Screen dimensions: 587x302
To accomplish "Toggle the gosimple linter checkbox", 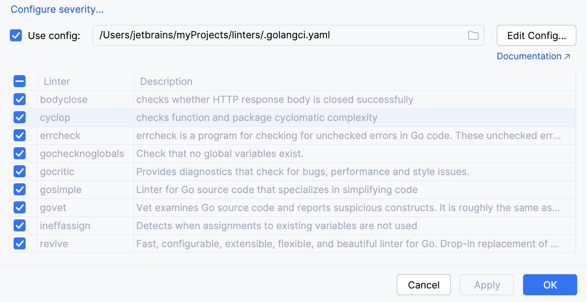I will click(20, 189).
